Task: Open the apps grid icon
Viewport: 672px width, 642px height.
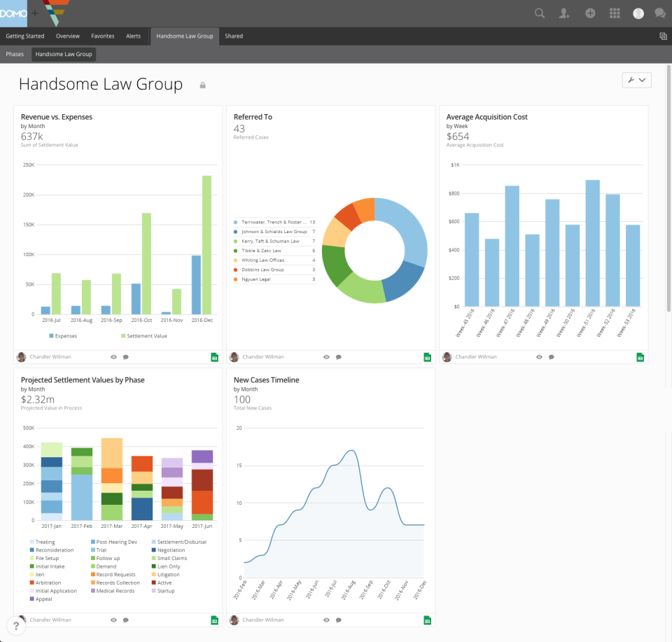Action: (615, 13)
